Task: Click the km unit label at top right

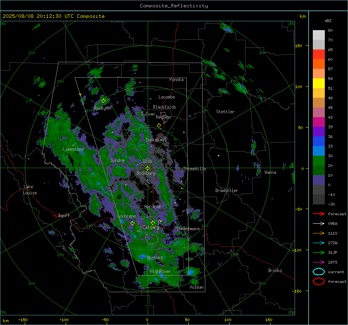Action: (x=302, y=16)
